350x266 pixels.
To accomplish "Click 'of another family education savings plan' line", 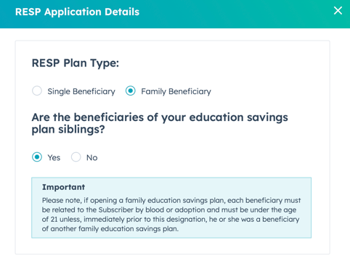I will pyautogui.click(x=110, y=229).
